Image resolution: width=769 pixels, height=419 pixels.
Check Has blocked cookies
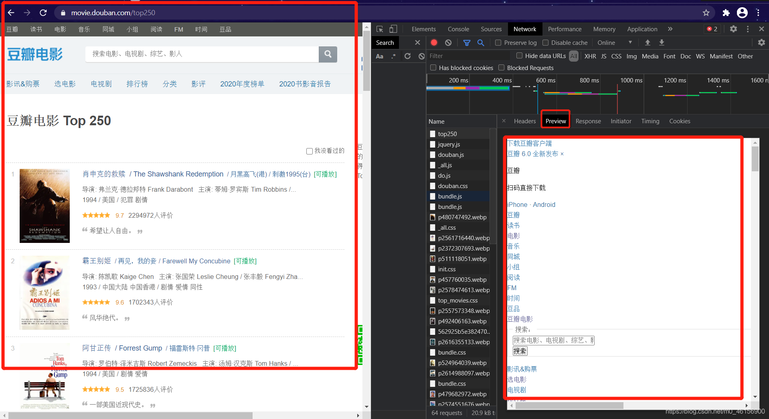point(433,68)
